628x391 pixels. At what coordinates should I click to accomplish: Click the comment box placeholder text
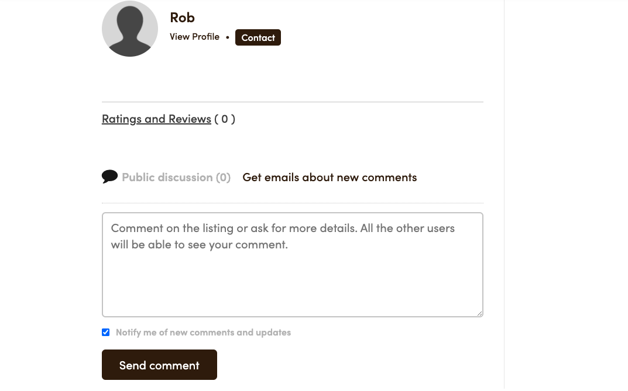(x=283, y=236)
